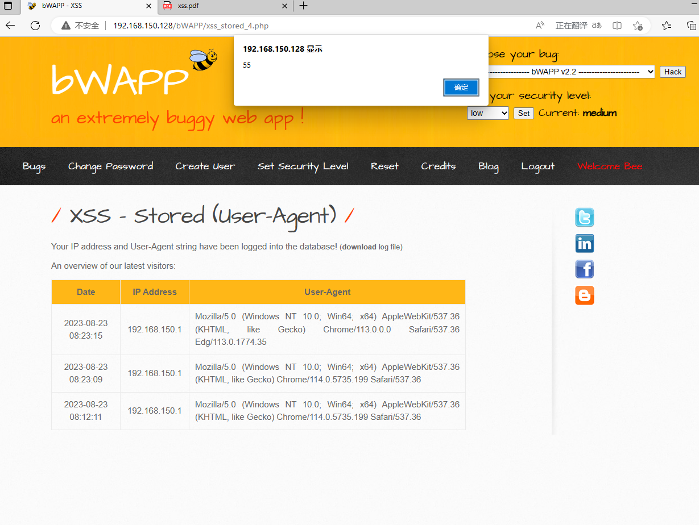
Task: Select date cell 2023-08-23 08:23:09
Action: coord(86,373)
